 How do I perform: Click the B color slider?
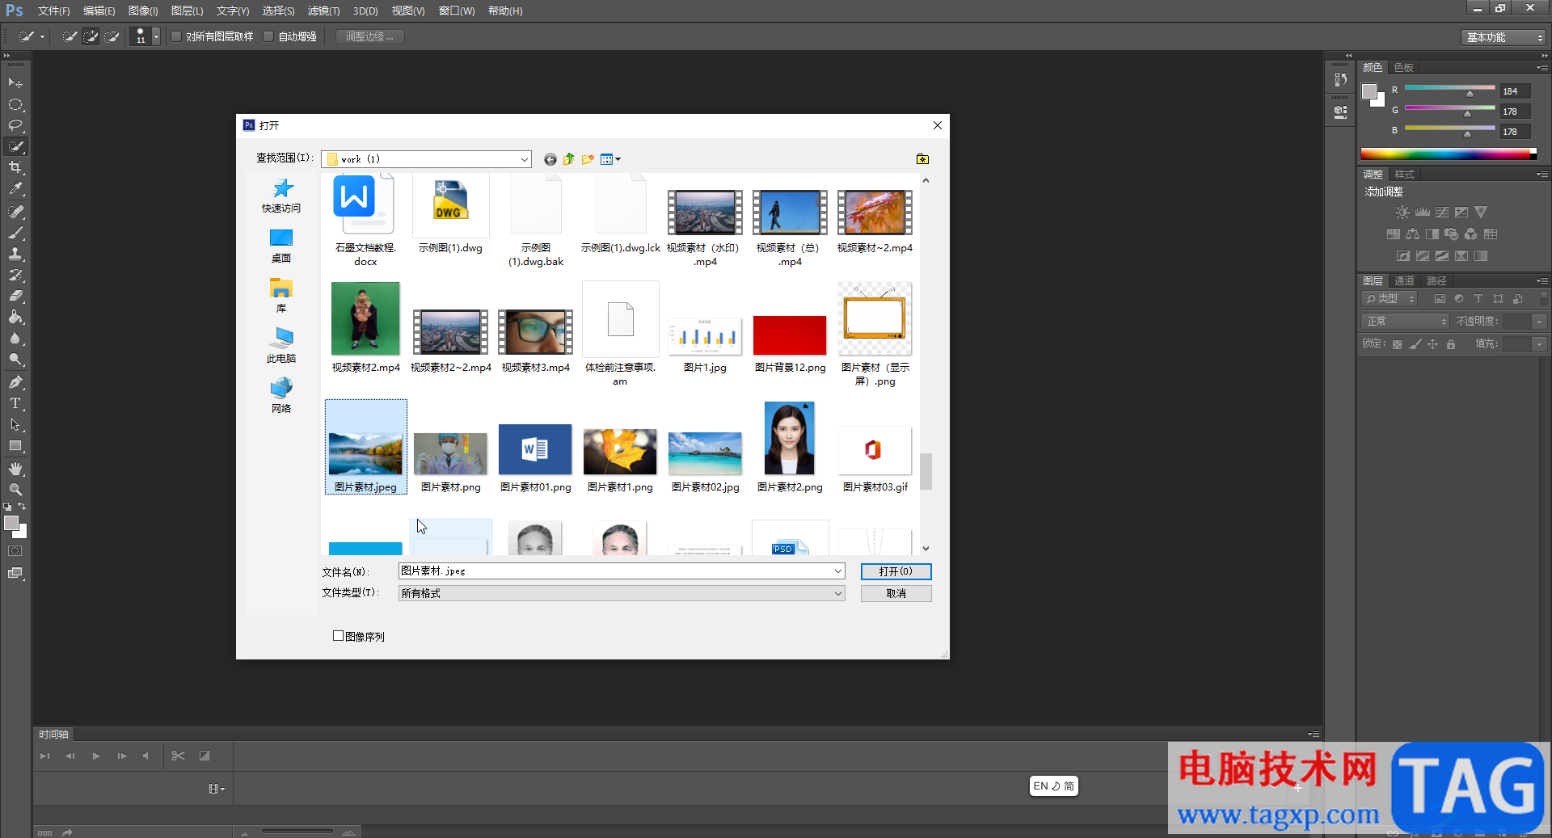(x=1449, y=129)
